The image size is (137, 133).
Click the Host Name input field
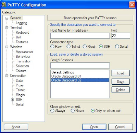(80, 36)
